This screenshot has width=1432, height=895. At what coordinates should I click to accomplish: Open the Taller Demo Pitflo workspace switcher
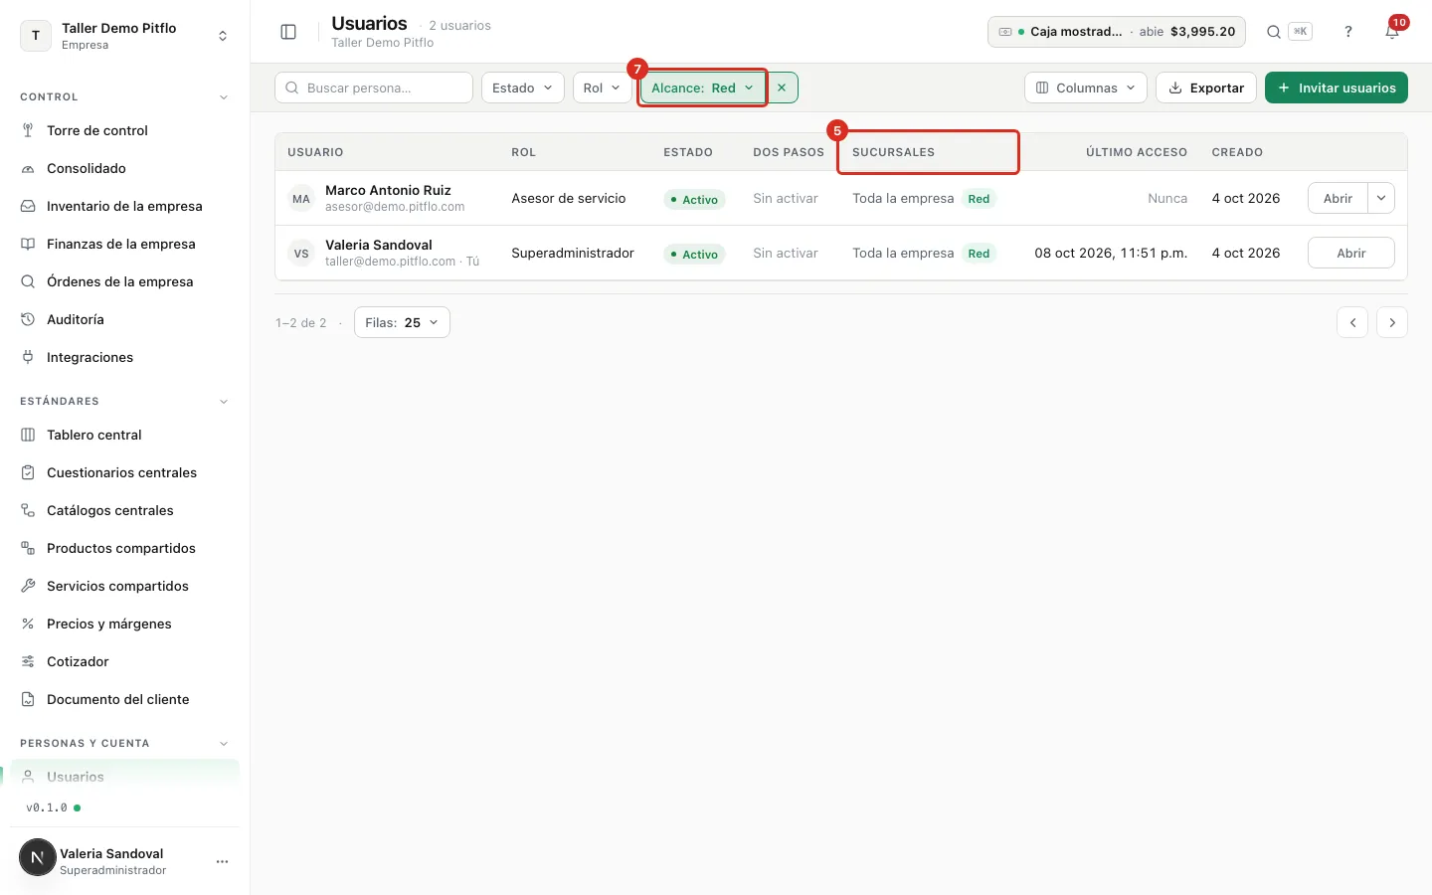point(124,36)
